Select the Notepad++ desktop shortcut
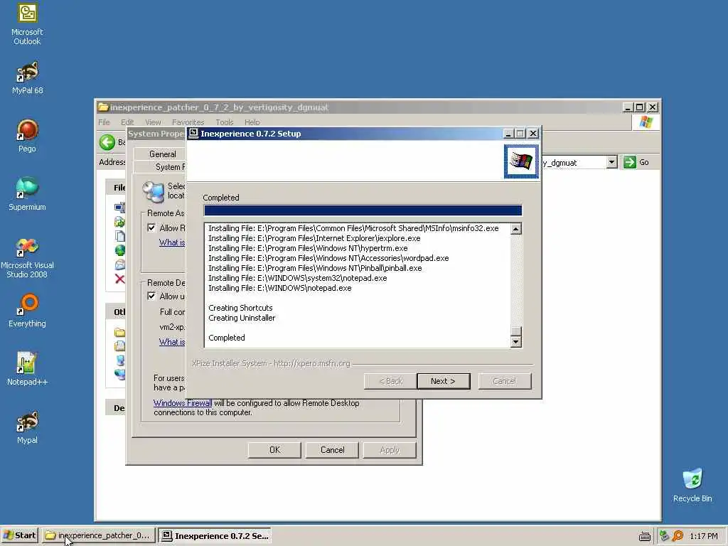 pos(27,369)
